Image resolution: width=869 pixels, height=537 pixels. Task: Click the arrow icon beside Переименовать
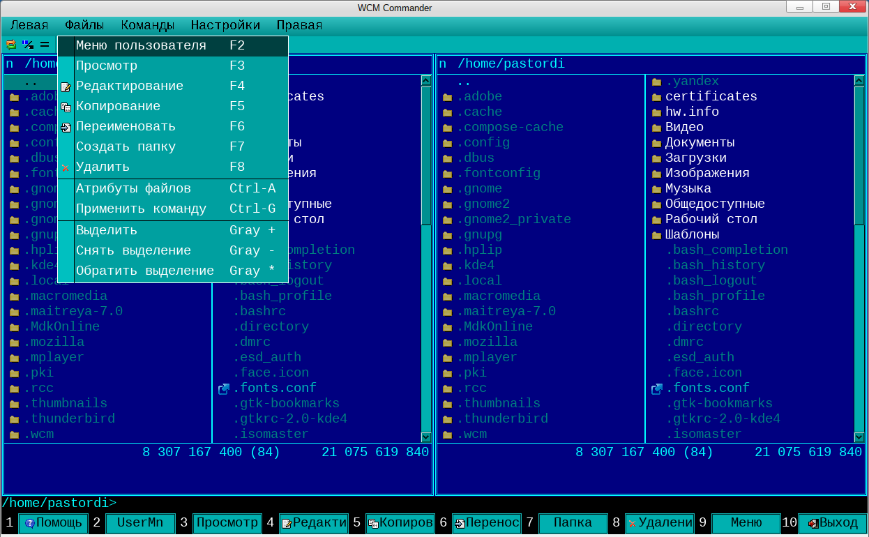click(x=66, y=127)
